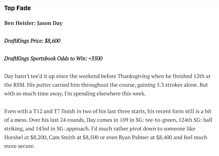Click the "Top Fade" heading
The height and width of the screenshot is (156, 219).
(x=18, y=8)
